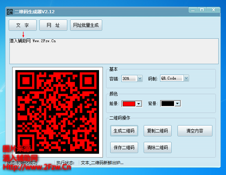Click 清空内容 to clear the content
The width and height of the screenshot is (226, 175).
(195, 131)
